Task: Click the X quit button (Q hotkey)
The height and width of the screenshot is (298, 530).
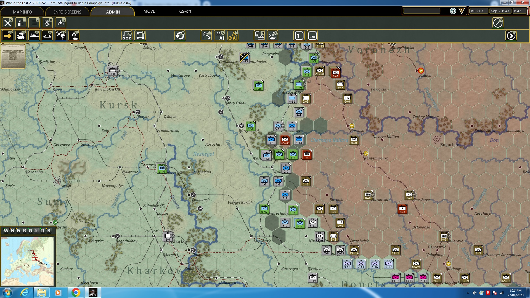Action: click(x=7, y=23)
